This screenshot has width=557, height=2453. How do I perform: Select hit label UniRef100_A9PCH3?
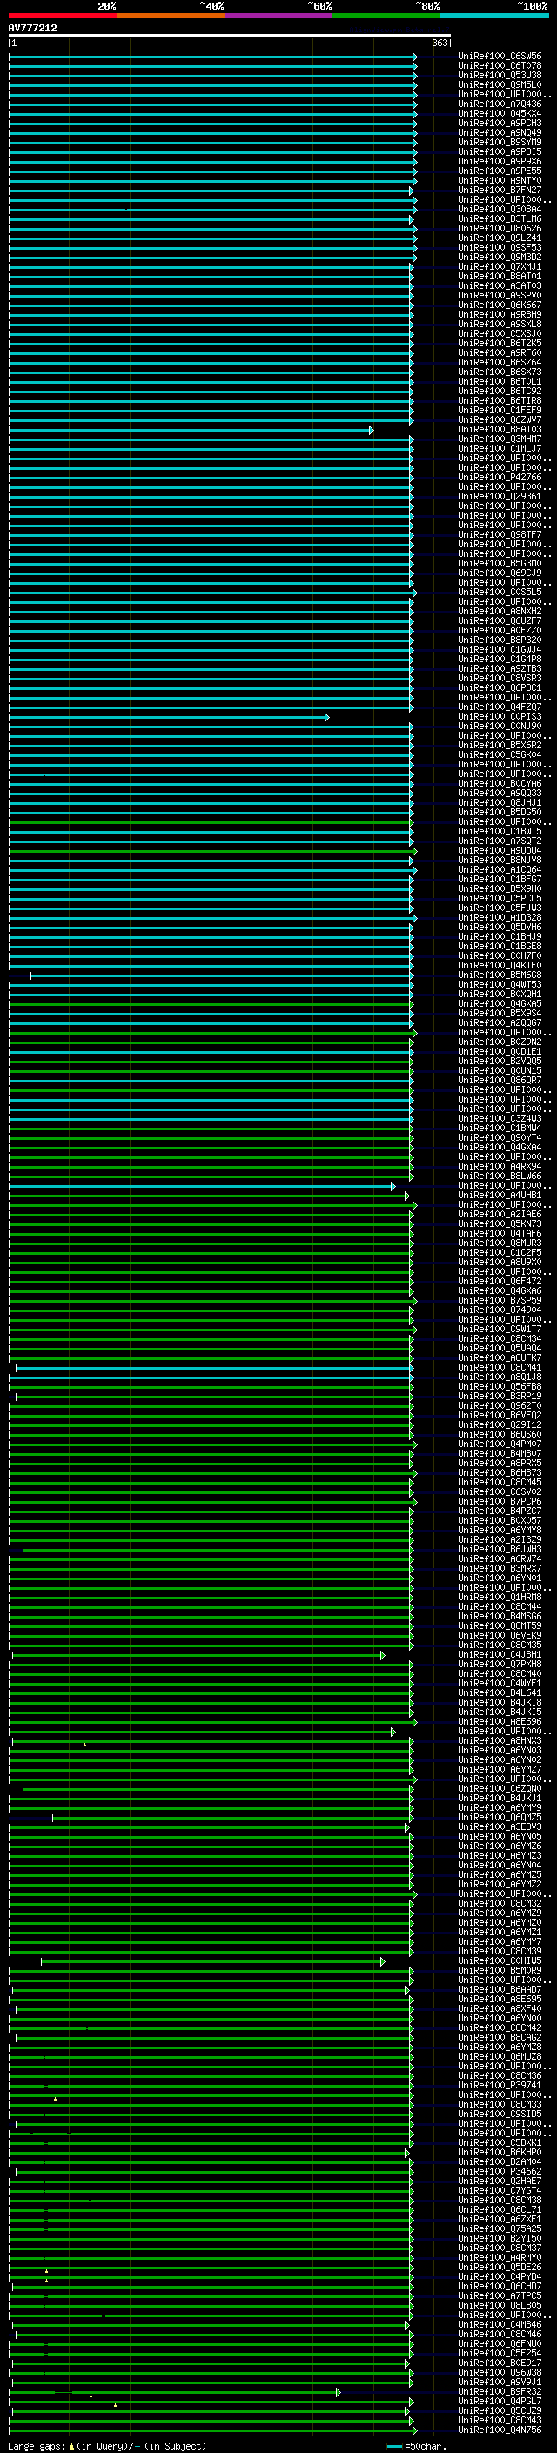point(500,123)
